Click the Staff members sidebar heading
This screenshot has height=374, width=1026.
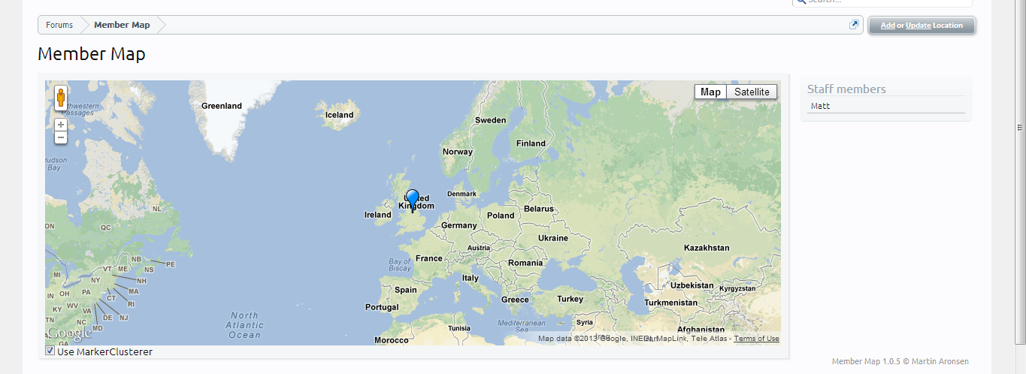[846, 89]
